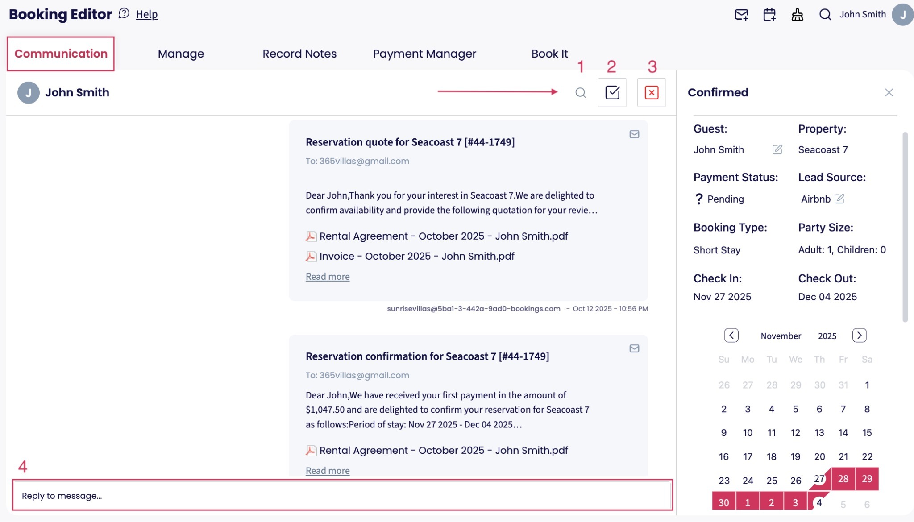Open the Help link
914x522 pixels.
pyautogui.click(x=147, y=14)
